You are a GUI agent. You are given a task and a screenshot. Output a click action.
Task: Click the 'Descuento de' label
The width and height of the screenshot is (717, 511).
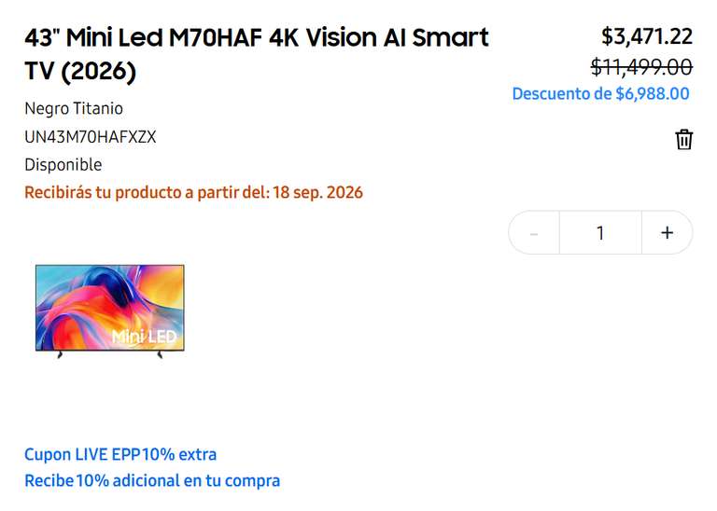click(561, 93)
